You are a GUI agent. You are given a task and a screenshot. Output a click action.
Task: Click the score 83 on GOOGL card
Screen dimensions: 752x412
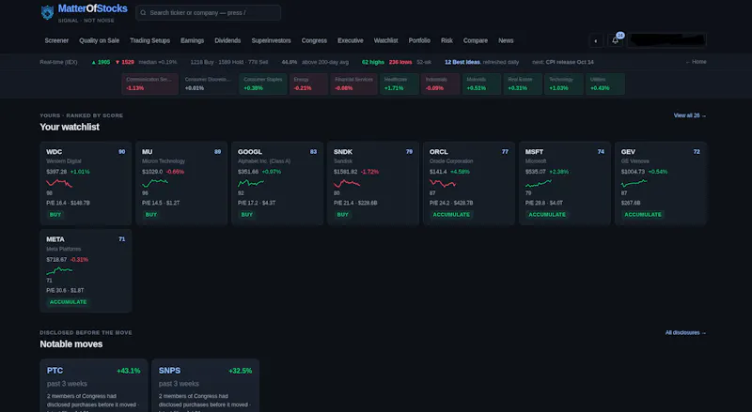(x=313, y=152)
